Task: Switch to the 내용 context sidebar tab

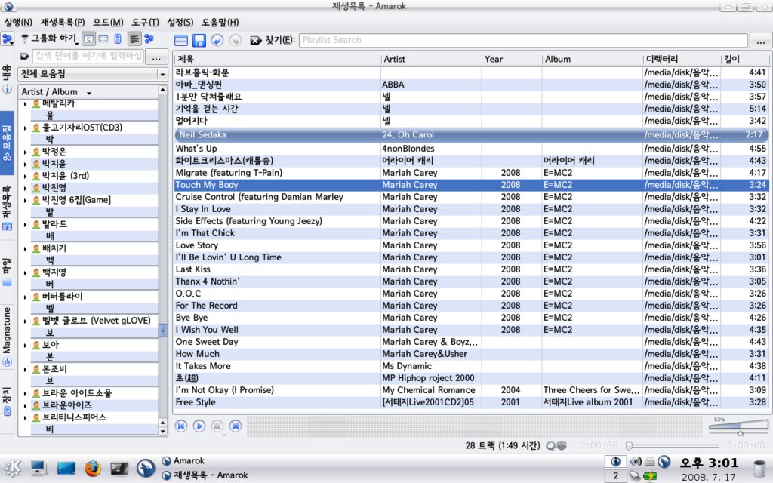Action: point(7,78)
